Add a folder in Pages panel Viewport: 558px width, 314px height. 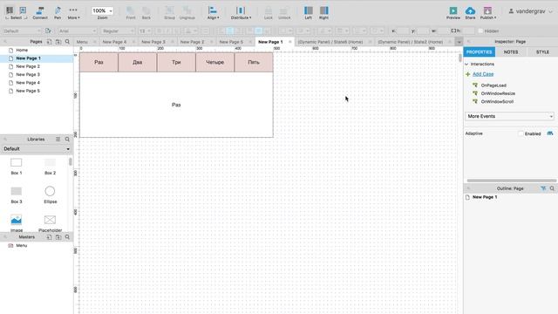(58, 42)
